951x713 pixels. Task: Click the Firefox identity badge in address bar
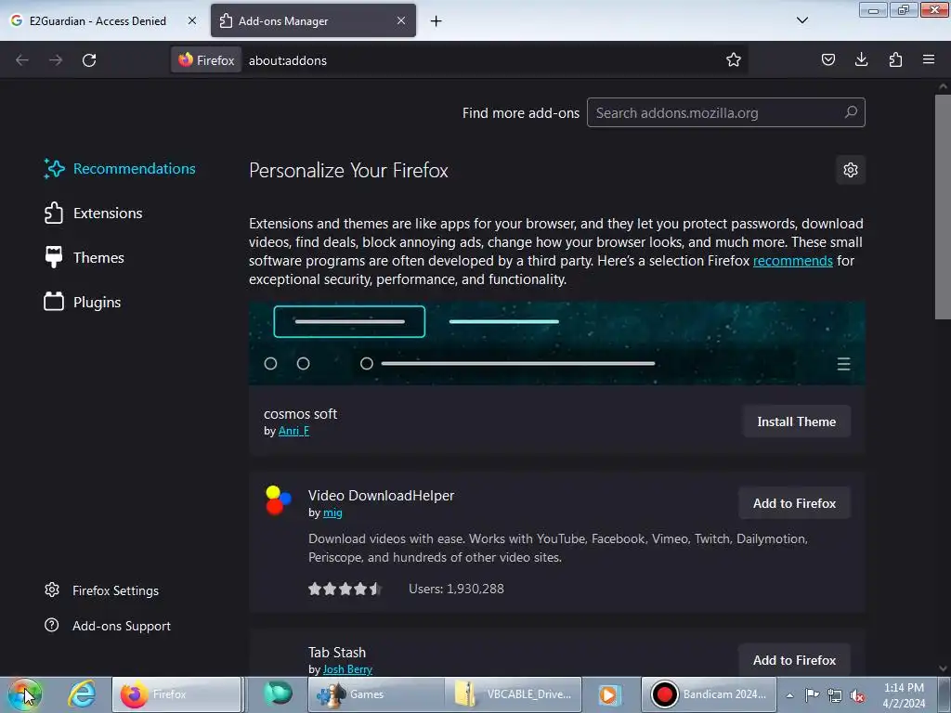tap(206, 60)
